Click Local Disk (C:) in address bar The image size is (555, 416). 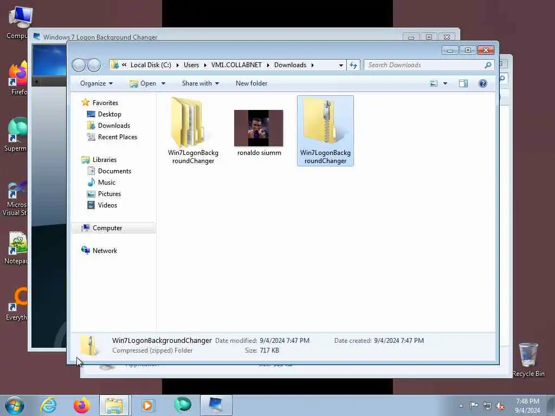[151, 65]
